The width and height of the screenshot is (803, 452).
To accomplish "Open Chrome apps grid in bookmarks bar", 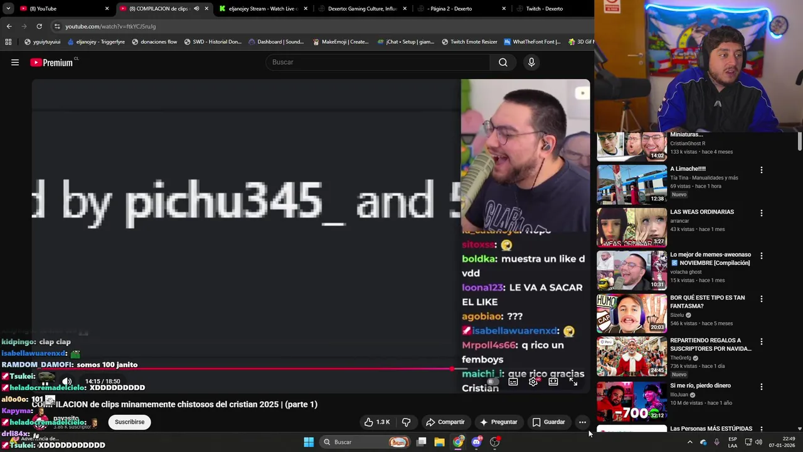I will [x=8, y=42].
